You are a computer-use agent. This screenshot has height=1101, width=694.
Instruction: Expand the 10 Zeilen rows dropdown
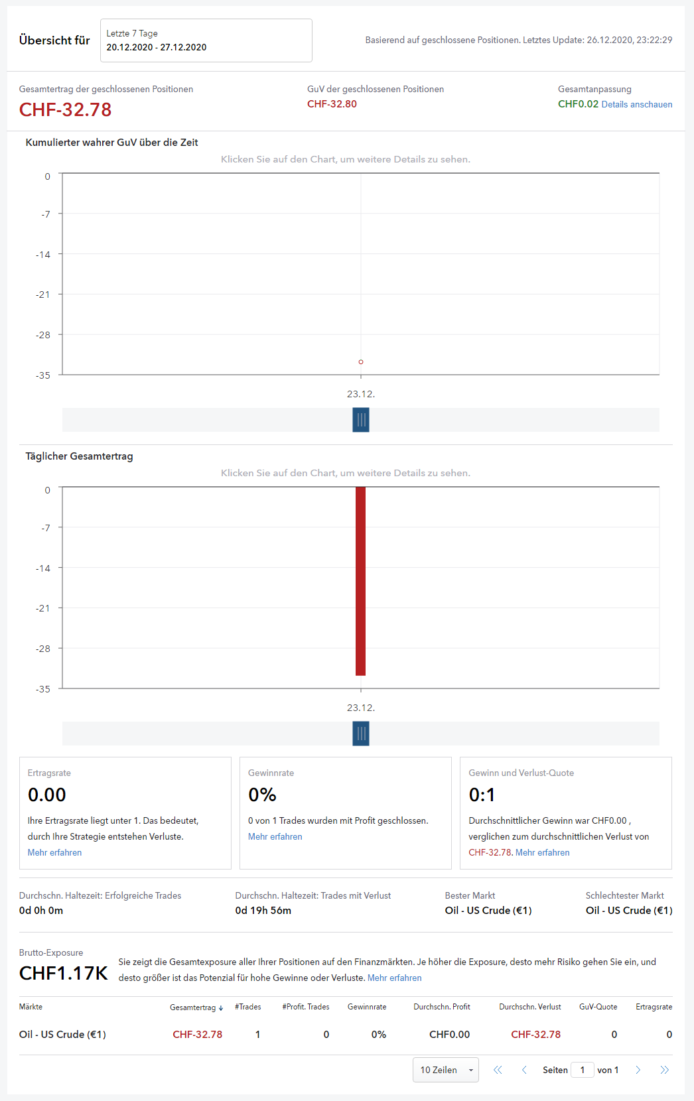[445, 1070]
